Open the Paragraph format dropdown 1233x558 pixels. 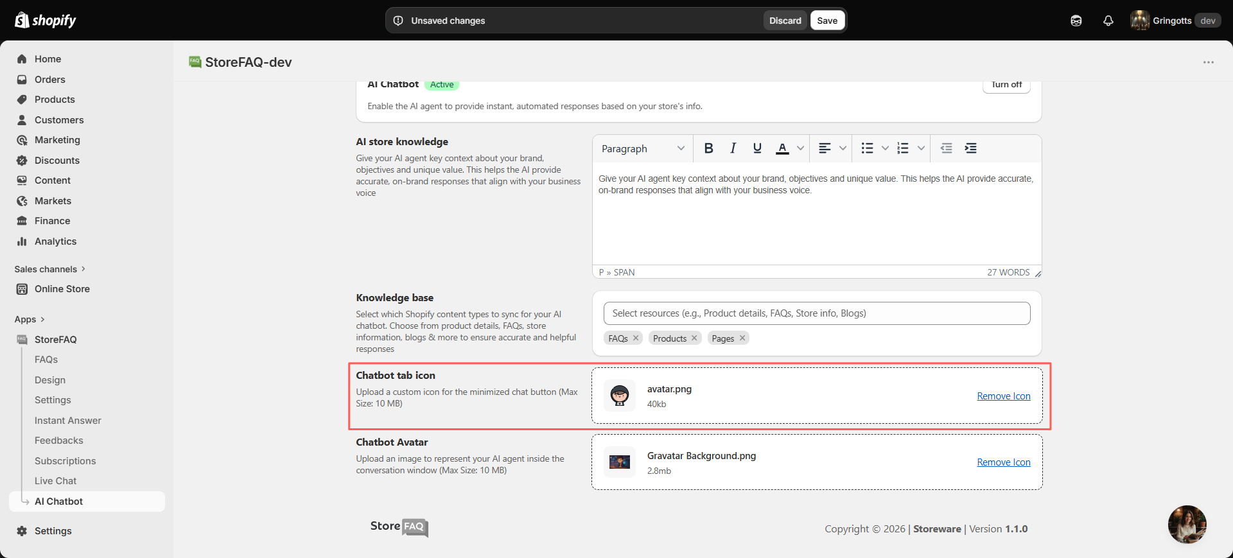pos(643,148)
